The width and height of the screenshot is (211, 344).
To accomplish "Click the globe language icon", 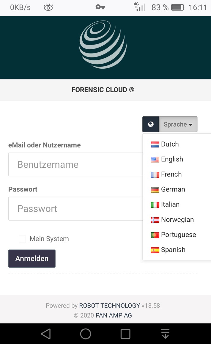I will click(151, 124).
